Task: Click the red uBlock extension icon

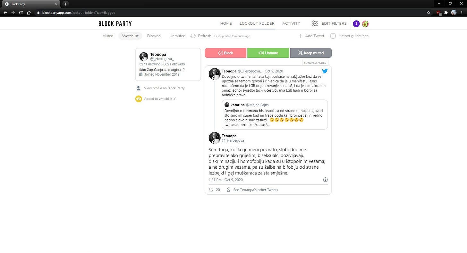Action: coord(438,13)
